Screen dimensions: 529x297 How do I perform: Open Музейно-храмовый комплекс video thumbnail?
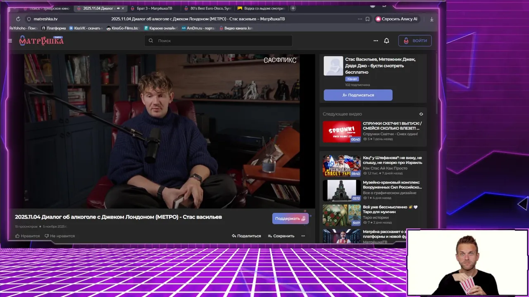point(342,191)
